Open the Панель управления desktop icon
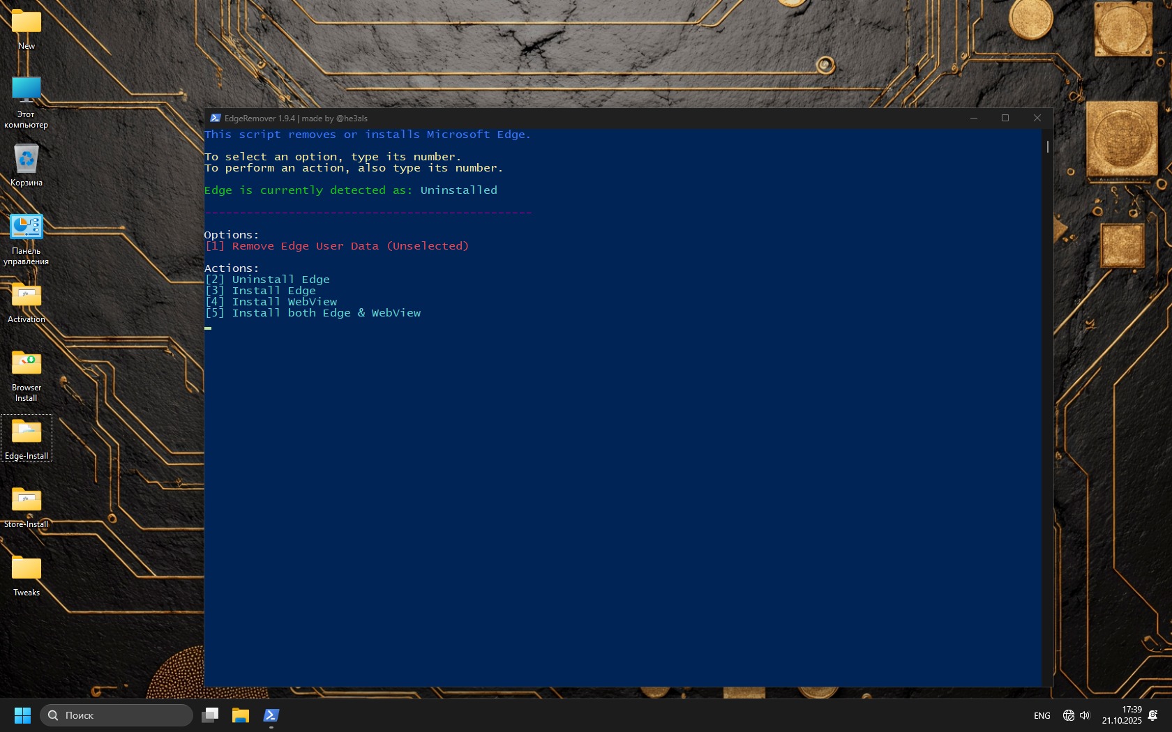 click(27, 240)
